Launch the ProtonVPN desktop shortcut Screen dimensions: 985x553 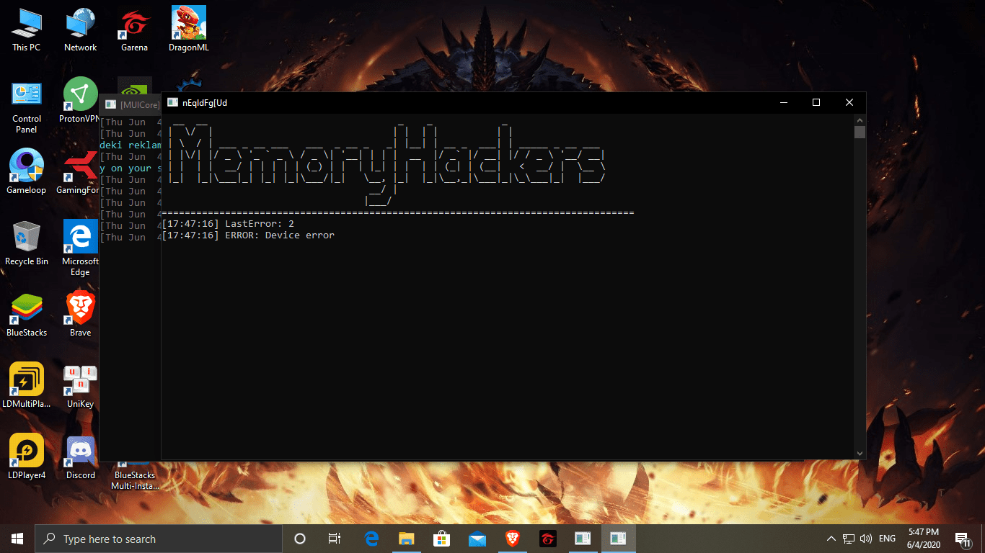[80, 101]
